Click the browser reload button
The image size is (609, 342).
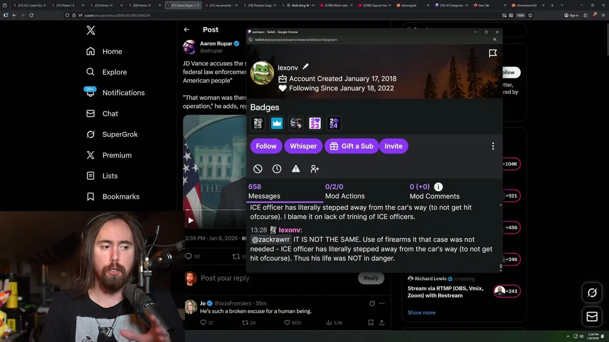click(31, 15)
